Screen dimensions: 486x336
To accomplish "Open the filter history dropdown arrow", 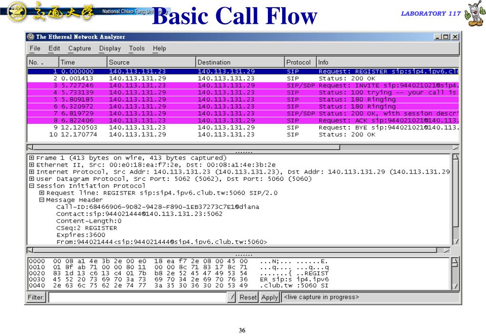I will point(231,298).
